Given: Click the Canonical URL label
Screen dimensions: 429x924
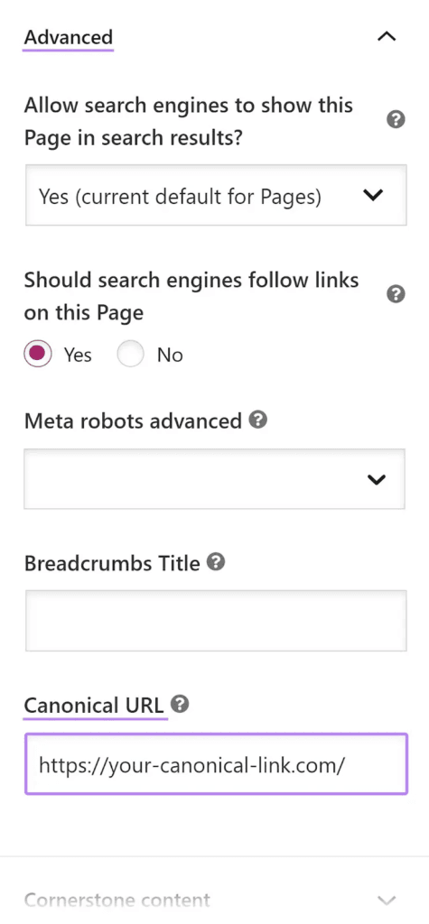Looking at the screenshot, I should [x=94, y=705].
